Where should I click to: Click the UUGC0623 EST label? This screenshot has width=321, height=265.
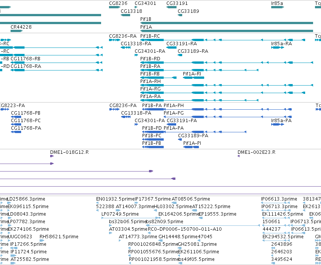(x=20, y=237)
